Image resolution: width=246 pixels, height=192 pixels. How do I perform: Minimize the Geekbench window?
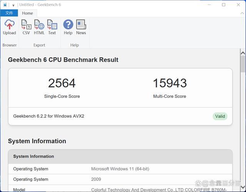coord(209,5)
